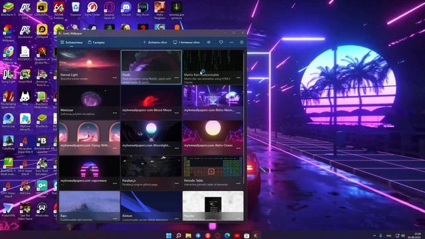Viewport: 425px width, 239px height.
Task: Switch to the Галерея tab
Action: [x=96, y=42]
